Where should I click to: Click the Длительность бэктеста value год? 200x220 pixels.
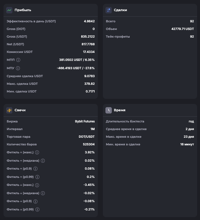[x=191, y=121]
